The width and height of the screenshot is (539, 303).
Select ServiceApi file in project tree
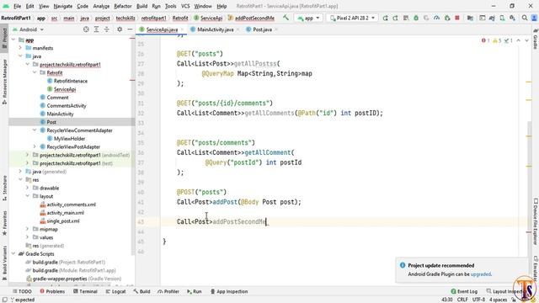pyautogui.click(x=65, y=89)
